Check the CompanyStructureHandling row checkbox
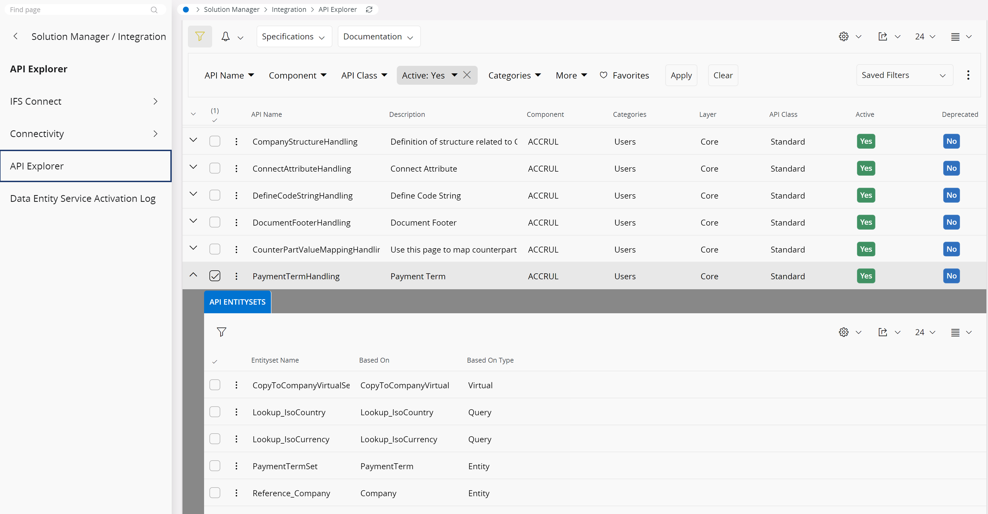This screenshot has width=988, height=514. tap(215, 141)
